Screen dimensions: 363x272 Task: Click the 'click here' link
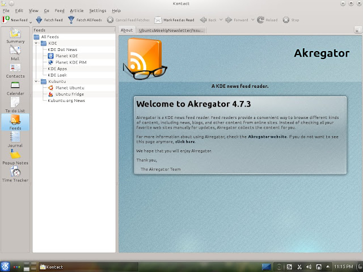point(185,142)
